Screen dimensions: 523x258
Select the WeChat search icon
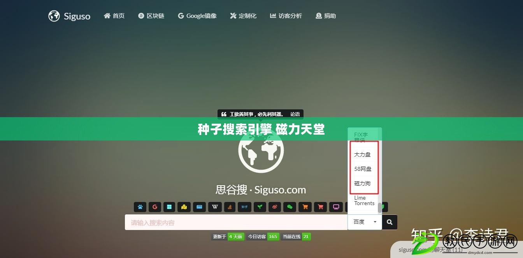coord(290,207)
